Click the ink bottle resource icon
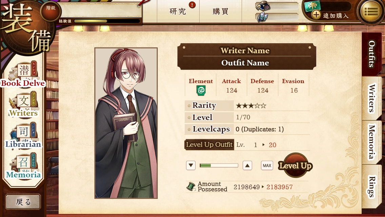The width and height of the screenshot is (385, 217). (x=263, y=6)
